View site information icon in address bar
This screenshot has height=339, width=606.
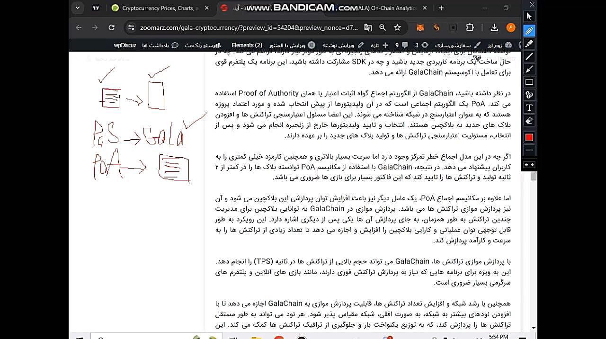(x=131, y=27)
